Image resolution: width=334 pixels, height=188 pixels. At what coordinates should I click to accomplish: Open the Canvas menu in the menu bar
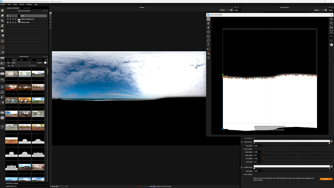pos(22,4)
